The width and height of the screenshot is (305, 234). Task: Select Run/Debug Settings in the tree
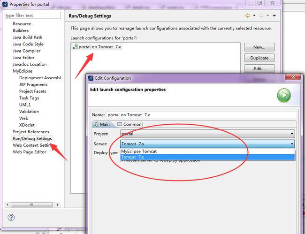point(32,138)
